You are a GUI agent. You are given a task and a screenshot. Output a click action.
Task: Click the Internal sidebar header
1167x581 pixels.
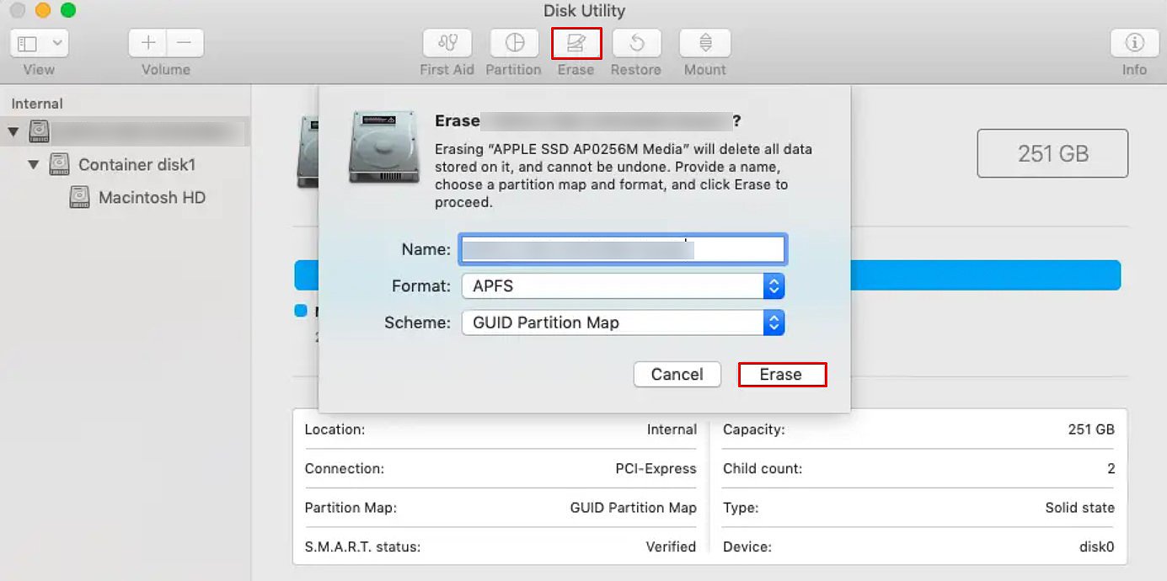[x=37, y=104]
